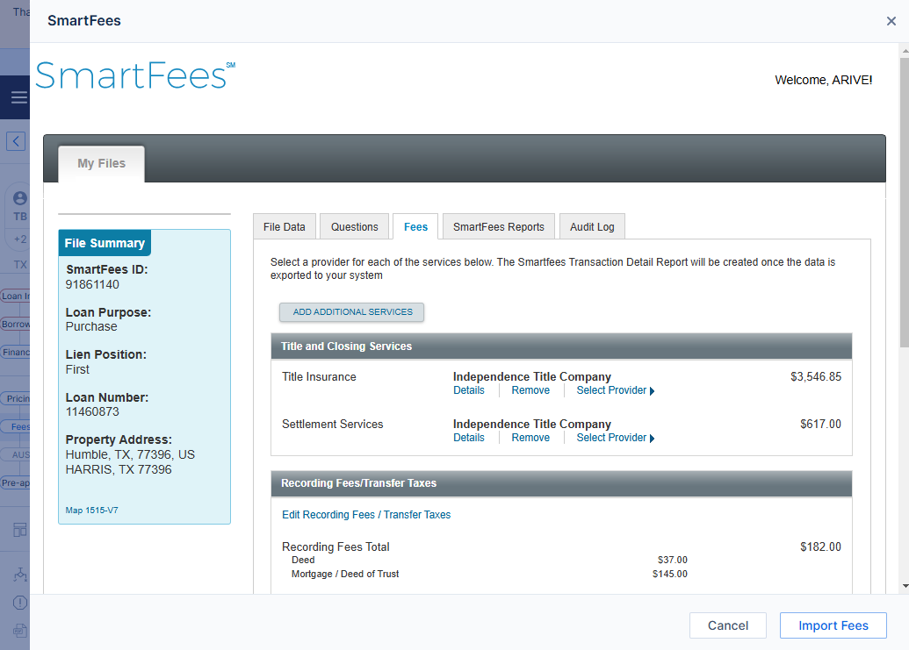Close the SmartFees dialog

coord(891,21)
